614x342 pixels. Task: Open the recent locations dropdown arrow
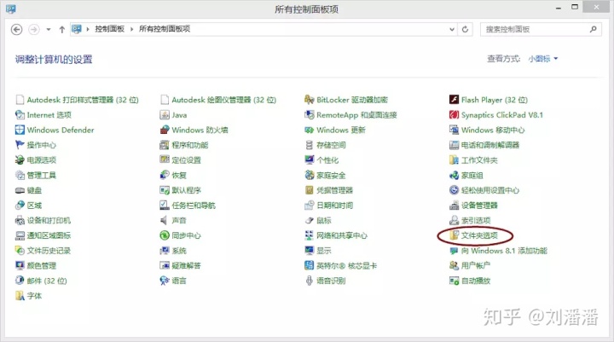pos(48,29)
